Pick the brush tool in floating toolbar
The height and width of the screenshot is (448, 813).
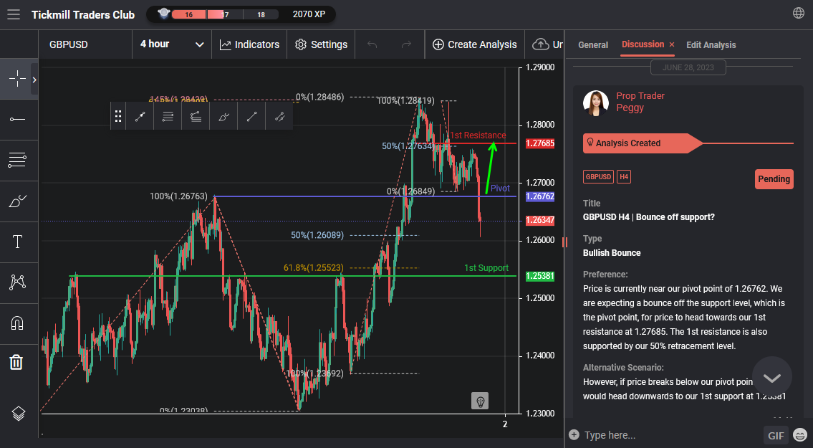[x=223, y=116]
